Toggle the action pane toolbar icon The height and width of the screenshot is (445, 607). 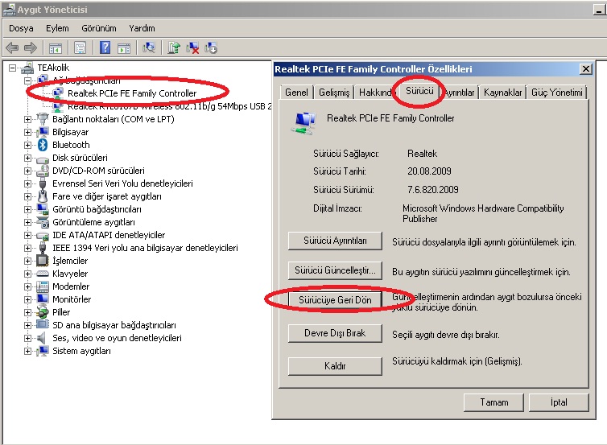tap(124, 48)
